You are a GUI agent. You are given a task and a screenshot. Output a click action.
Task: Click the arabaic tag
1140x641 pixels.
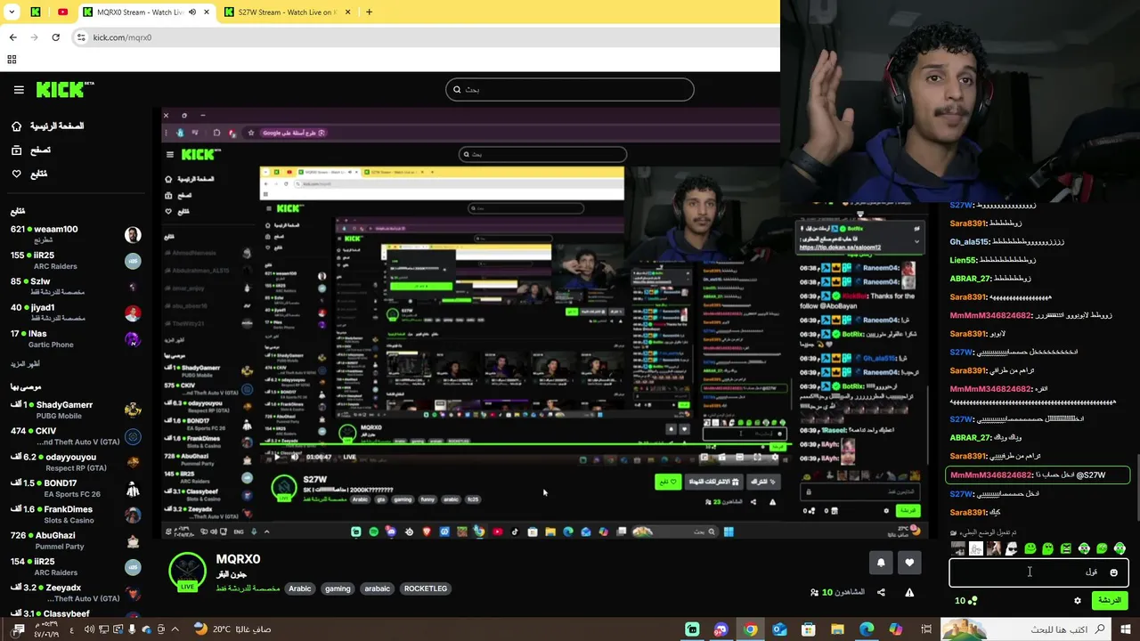pyautogui.click(x=378, y=588)
